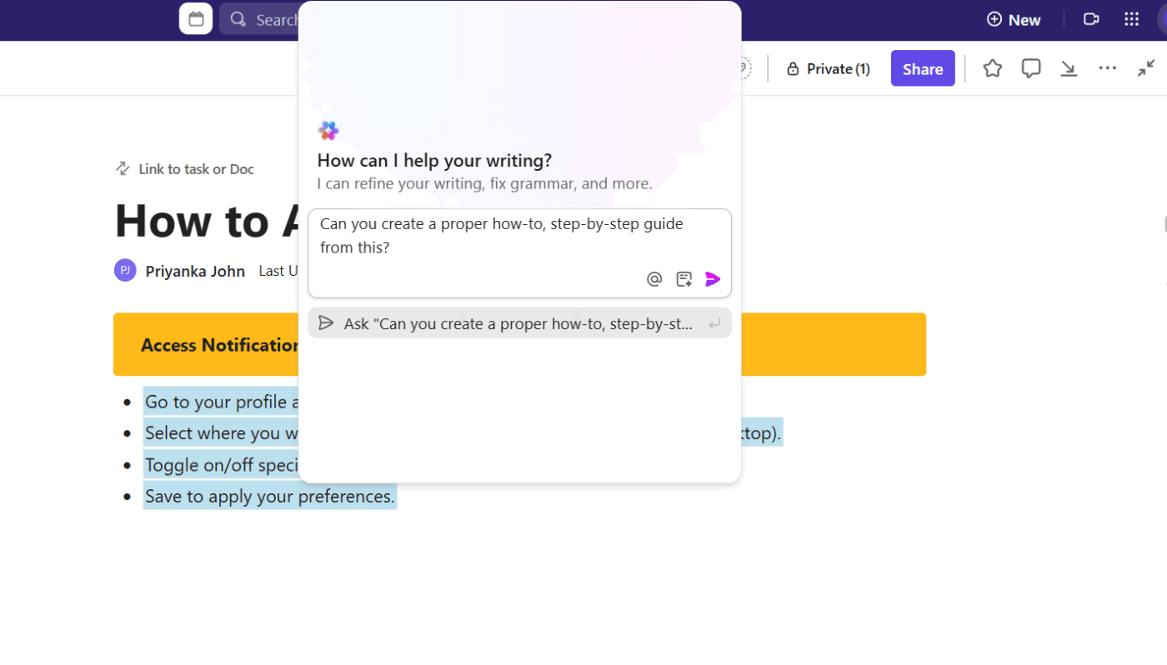Open the apps grid icon
The height and width of the screenshot is (665, 1167).
click(x=1131, y=18)
